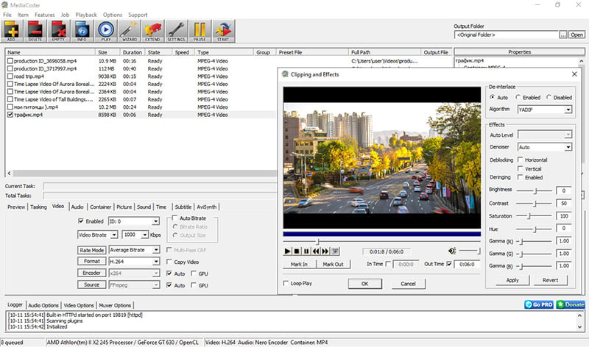The width and height of the screenshot is (589, 347).
Task: Switch to the Subtitle tab
Action: (x=183, y=207)
